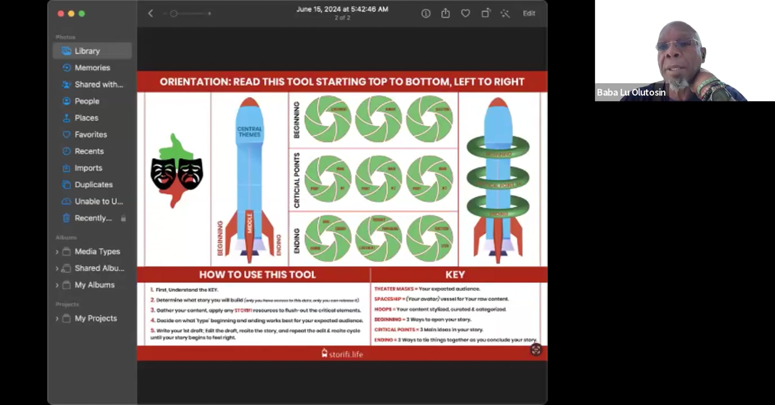
Task: Open Recently Deleted locked album
Action: pyautogui.click(x=93, y=218)
